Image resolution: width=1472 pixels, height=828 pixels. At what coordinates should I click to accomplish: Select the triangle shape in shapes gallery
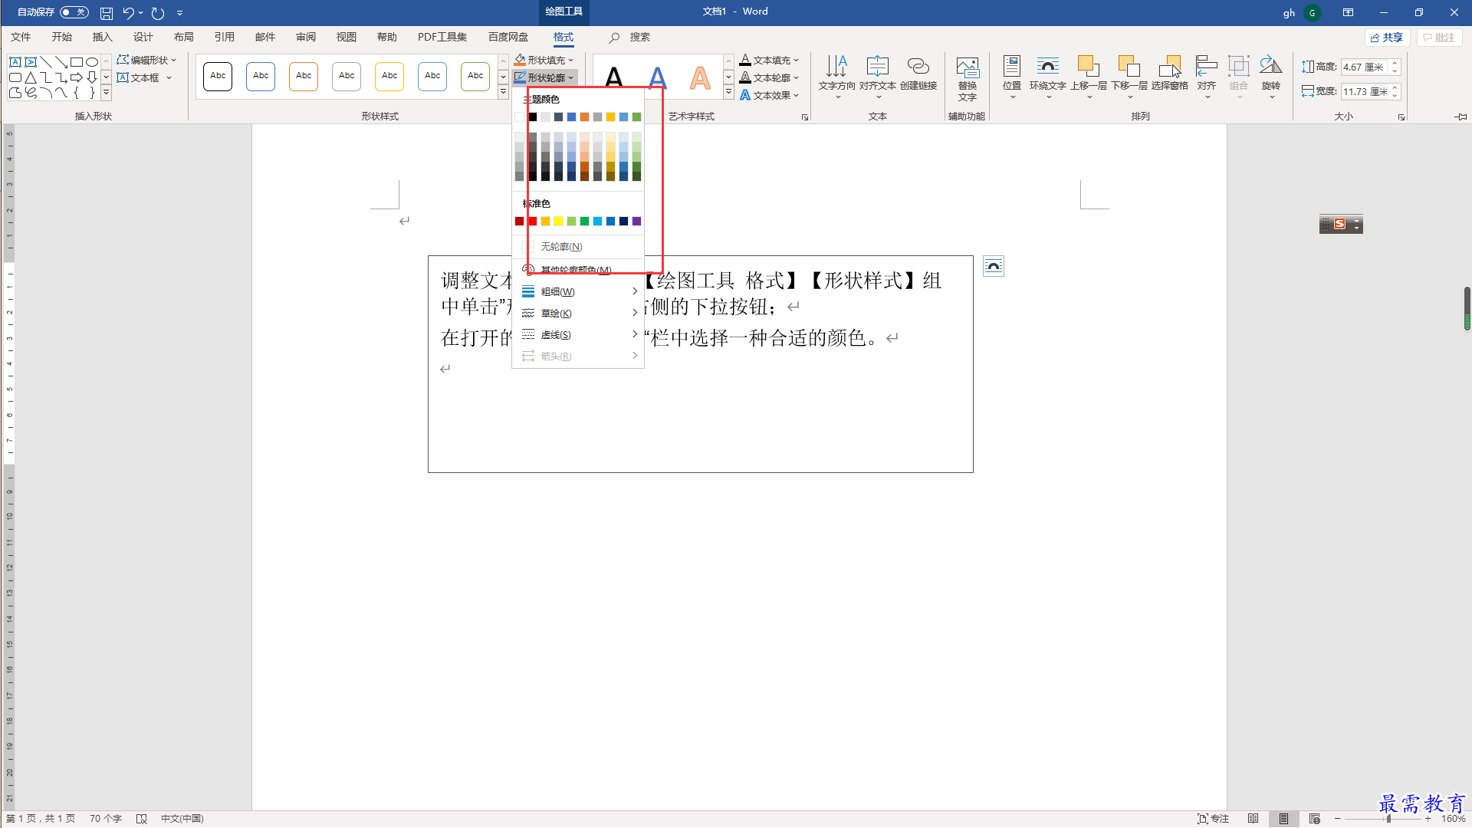(x=31, y=77)
